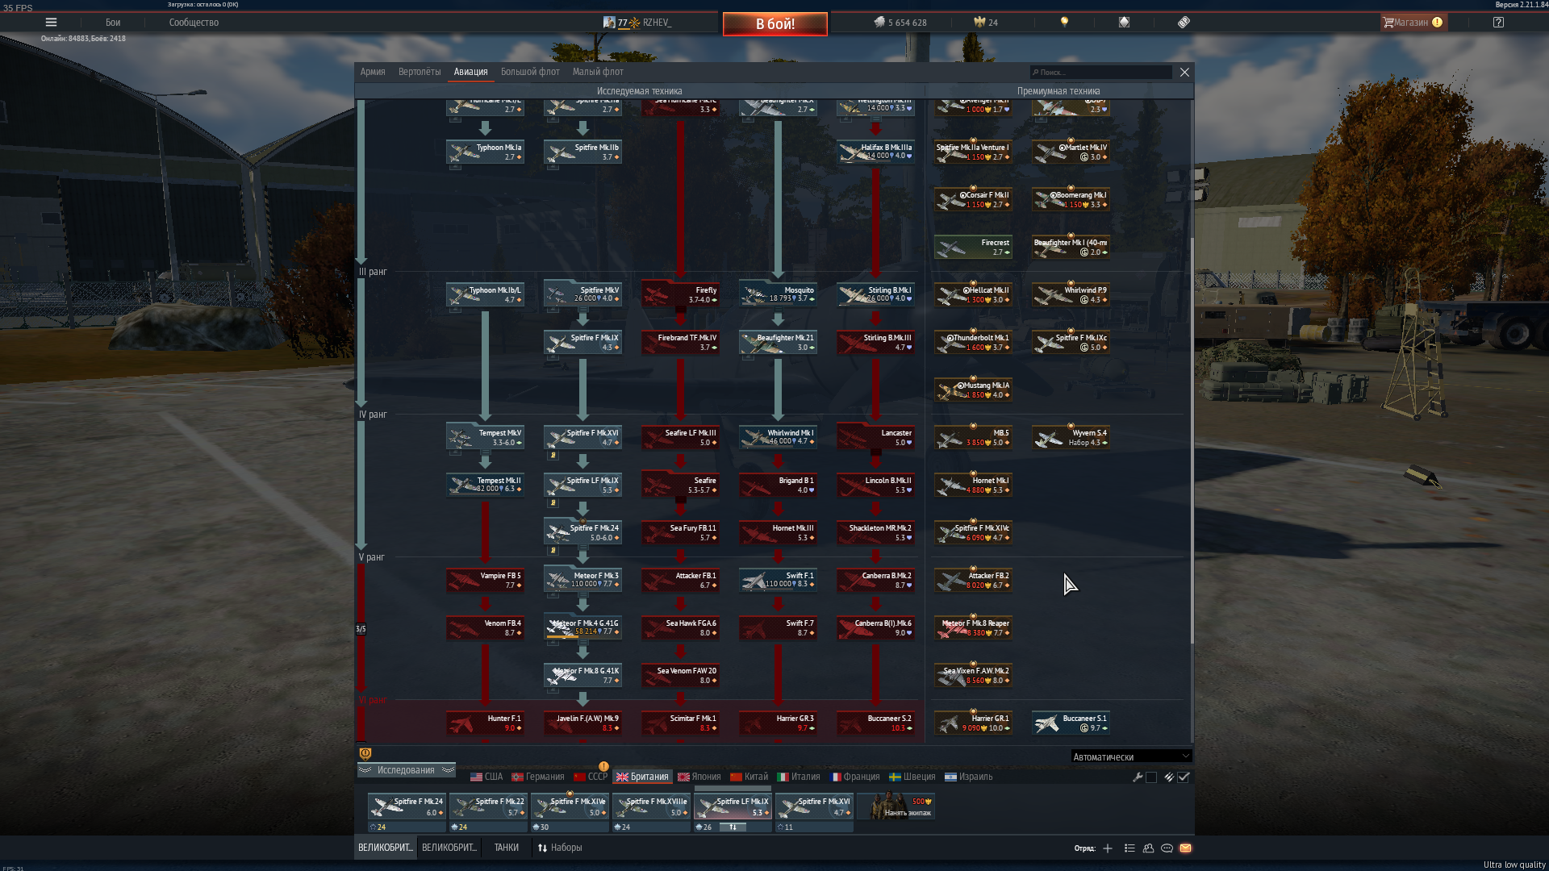Expand the Исследования panel button
Viewport: 1549px width, 871px height.
(x=407, y=770)
